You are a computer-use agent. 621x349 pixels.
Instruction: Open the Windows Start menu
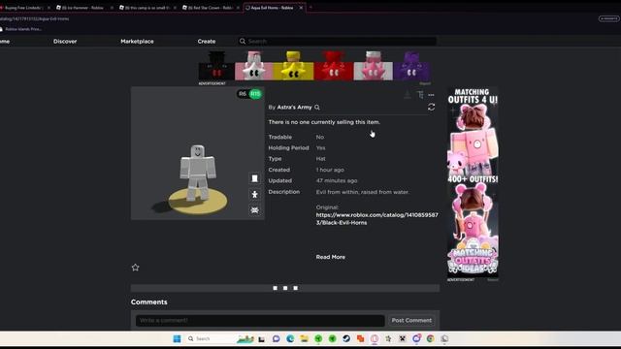coord(177,338)
